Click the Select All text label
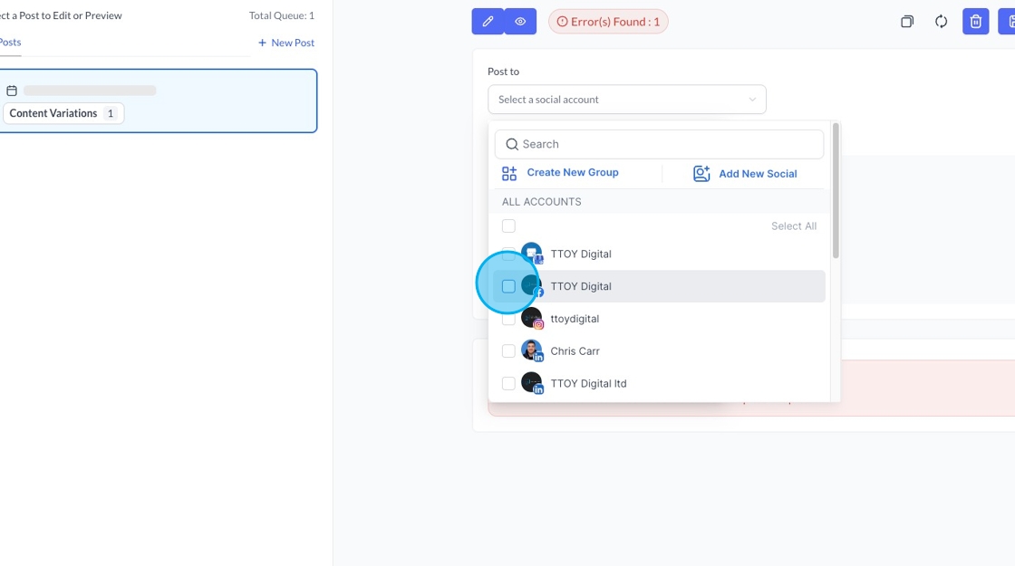The height and width of the screenshot is (566, 1015). click(x=794, y=225)
